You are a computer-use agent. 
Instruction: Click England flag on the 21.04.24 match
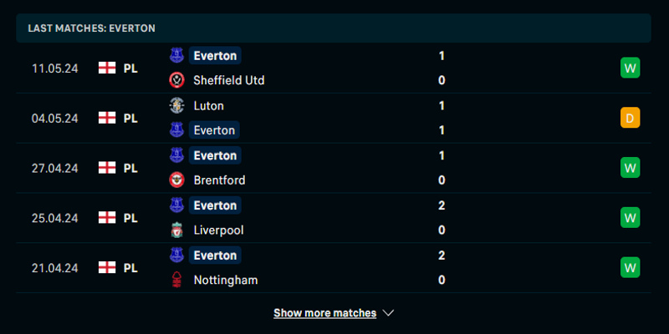pos(106,268)
